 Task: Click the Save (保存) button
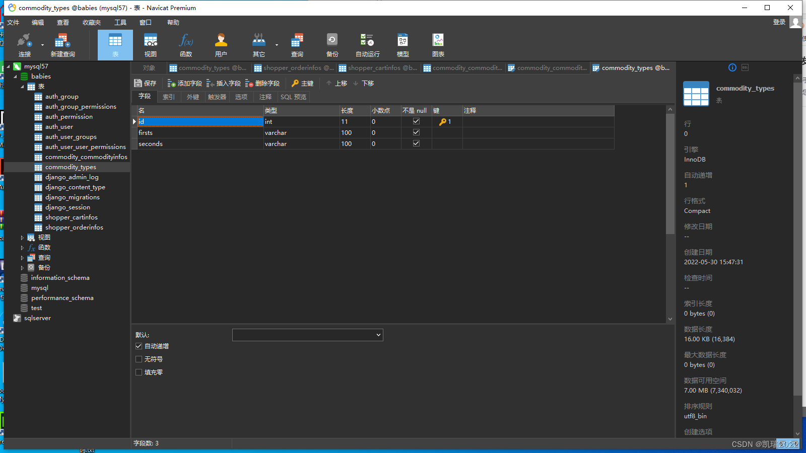point(146,83)
